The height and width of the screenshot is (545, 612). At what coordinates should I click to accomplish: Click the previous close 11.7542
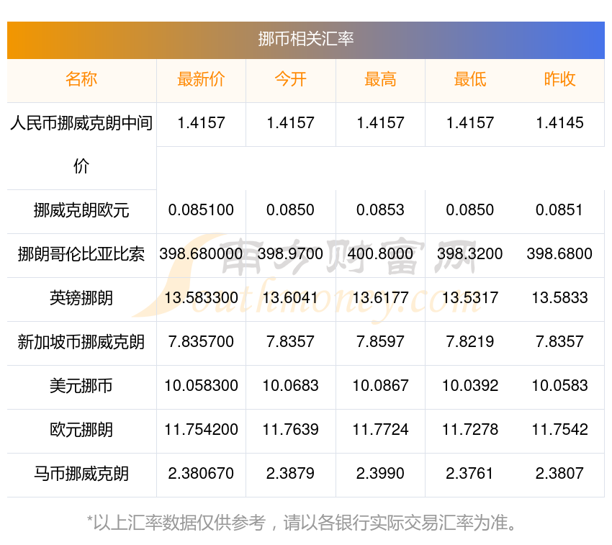[x=559, y=429]
